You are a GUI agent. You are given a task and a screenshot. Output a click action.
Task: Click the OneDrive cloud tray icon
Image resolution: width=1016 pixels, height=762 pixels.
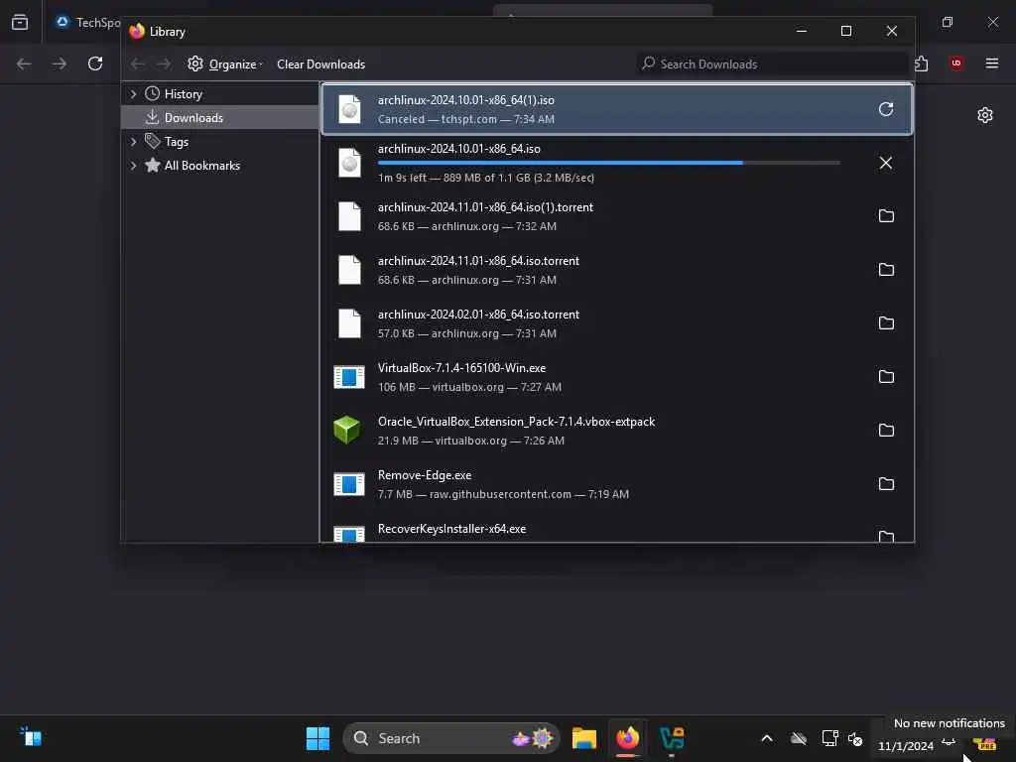tap(799, 738)
